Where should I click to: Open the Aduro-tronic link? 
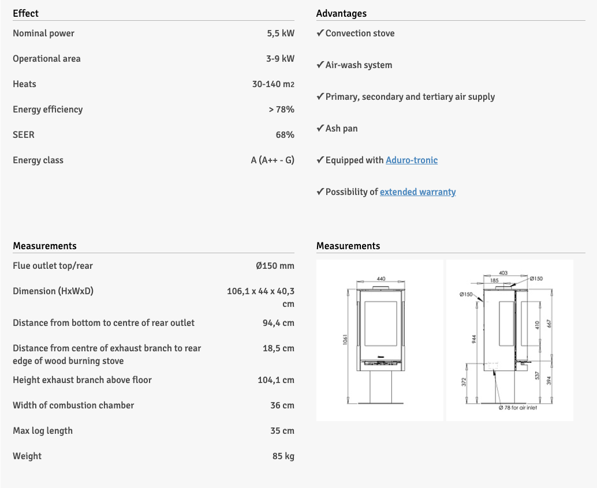(x=412, y=160)
